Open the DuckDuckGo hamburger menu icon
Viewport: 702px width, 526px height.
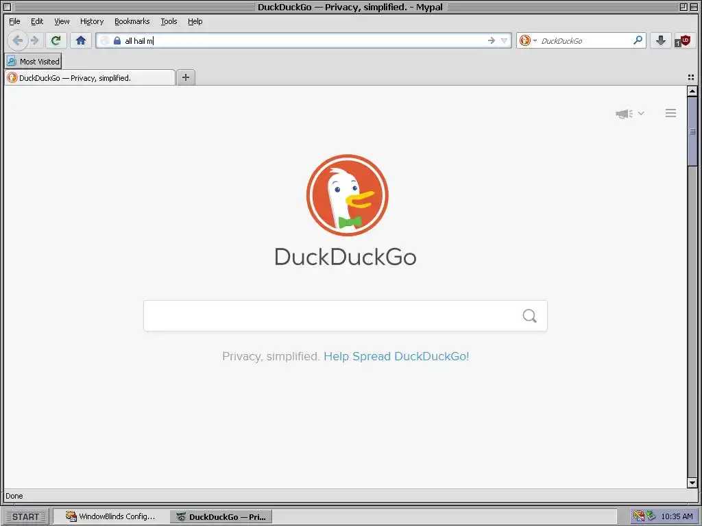tap(670, 113)
